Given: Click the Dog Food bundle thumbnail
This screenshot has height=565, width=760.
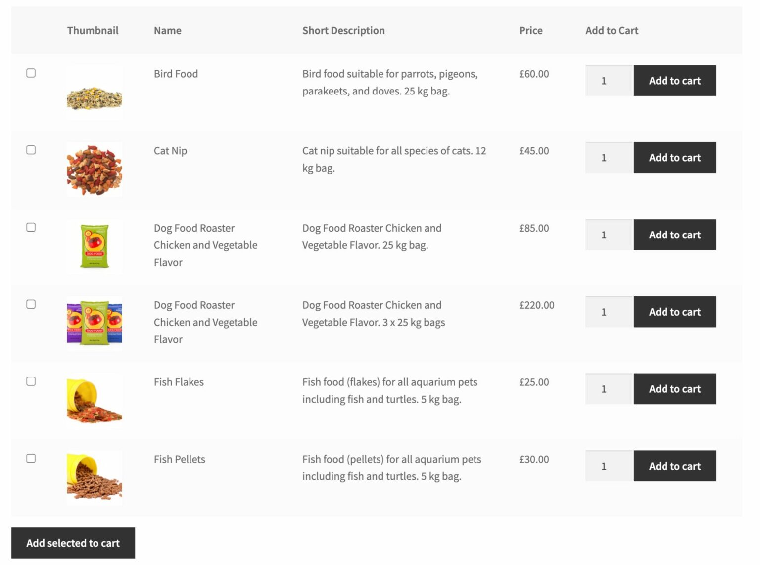Looking at the screenshot, I should pyautogui.click(x=94, y=323).
